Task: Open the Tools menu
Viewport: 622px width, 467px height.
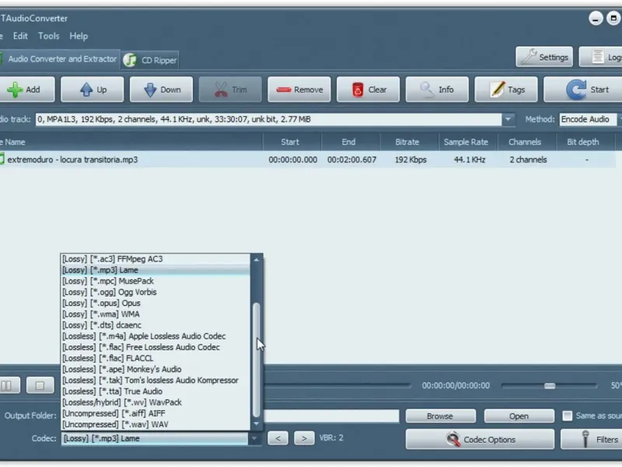Action: pyautogui.click(x=48, y=36)
